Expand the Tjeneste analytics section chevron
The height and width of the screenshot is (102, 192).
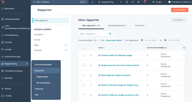pos(66,50)
